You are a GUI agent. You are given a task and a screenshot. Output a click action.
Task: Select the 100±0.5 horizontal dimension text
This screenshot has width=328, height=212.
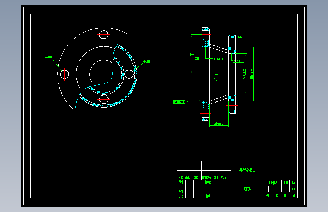coord(218,124)
